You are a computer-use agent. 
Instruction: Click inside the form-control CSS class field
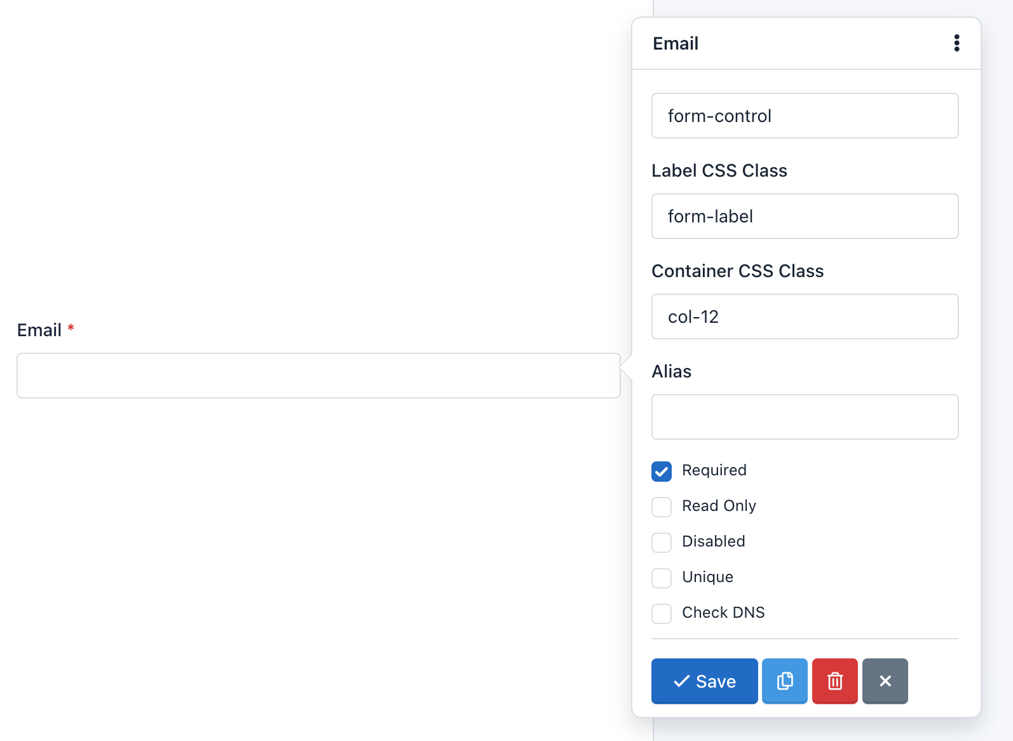click(805, 116)
